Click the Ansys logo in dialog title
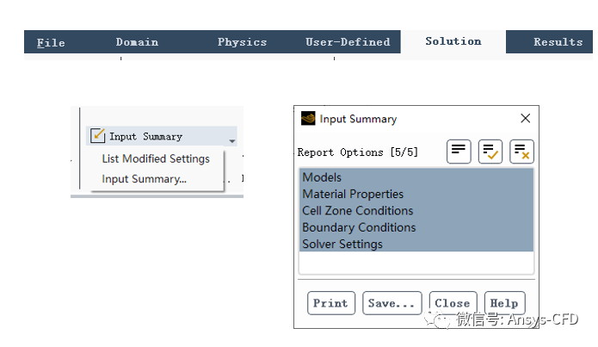Screen dimensions: 598x347 coord(308,119)
